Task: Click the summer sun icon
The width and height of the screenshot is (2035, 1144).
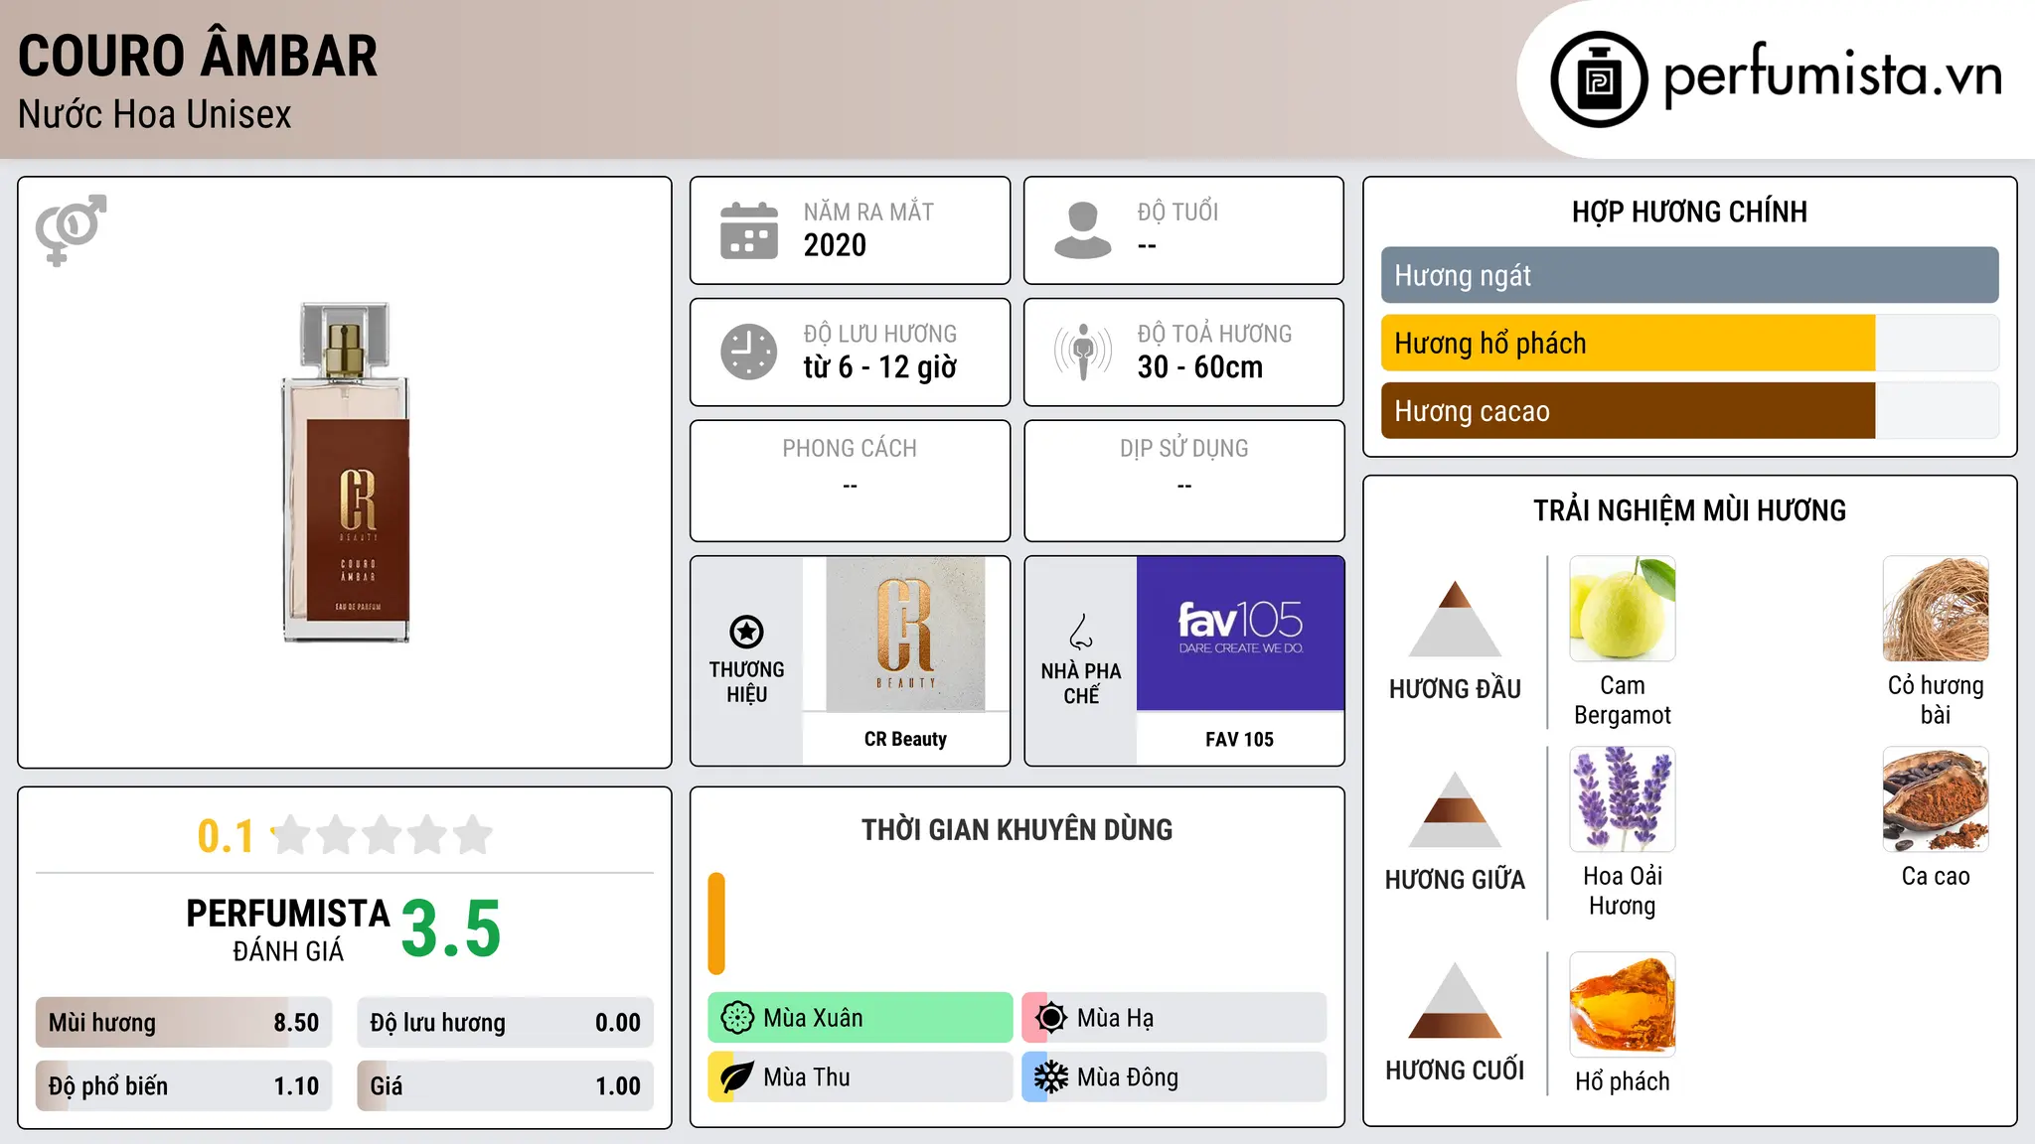Action: point(1051,1018)
